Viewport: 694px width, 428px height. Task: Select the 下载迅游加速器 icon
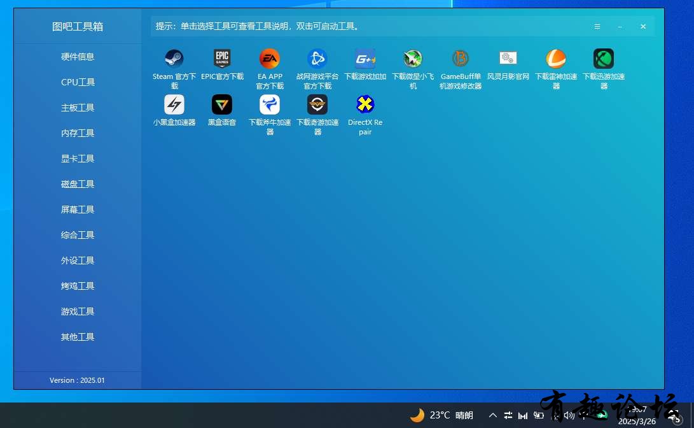click(604, 58)
